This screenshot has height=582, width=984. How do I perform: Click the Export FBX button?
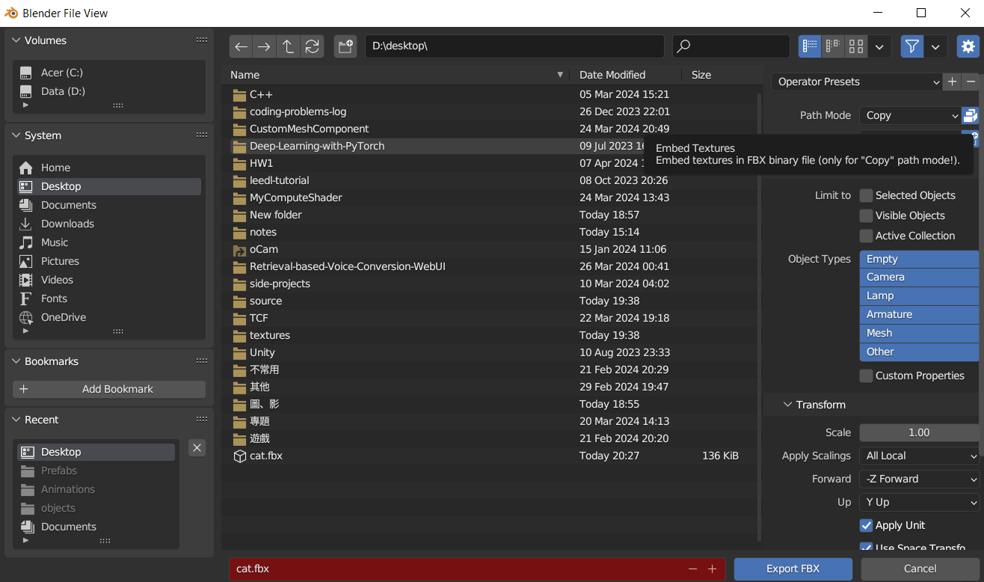point(793,569)
